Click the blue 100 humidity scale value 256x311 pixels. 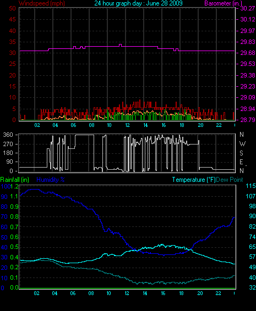[x=6, y=186]
